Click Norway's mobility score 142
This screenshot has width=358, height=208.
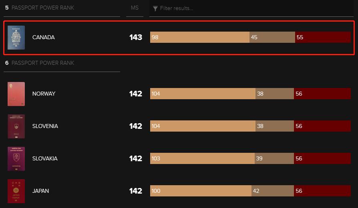point(136,94)
